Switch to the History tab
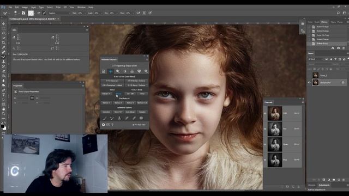The height and width of the screenshot is (196, 349). [x=324, y=22]
